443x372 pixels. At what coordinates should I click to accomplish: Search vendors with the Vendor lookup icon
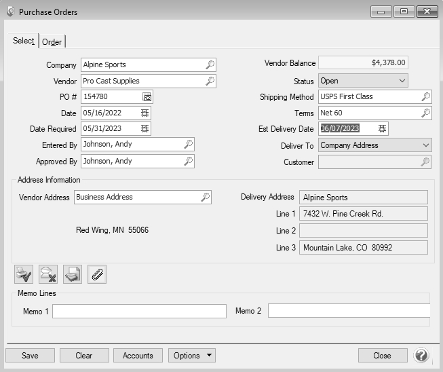click(210, 81)
